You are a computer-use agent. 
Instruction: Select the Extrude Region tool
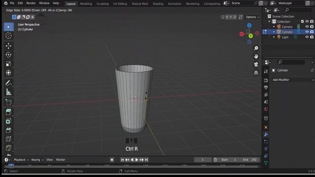click(x=8, y=112)
